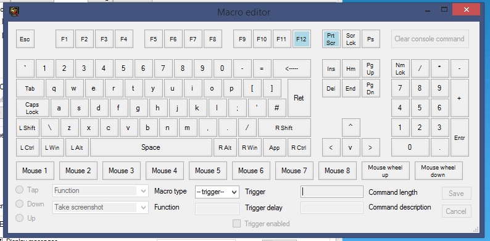Image resolution: width=490 pixels, height=241 pixels.
Task: Open the Function type dropdown
Action: 101,190
